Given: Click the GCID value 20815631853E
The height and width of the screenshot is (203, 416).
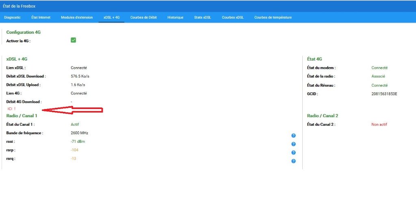Looking at the screenshot, I should coord(384,94).
